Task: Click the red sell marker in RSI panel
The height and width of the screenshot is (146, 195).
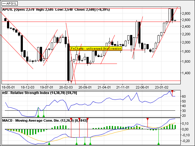Action: [172, 92]
